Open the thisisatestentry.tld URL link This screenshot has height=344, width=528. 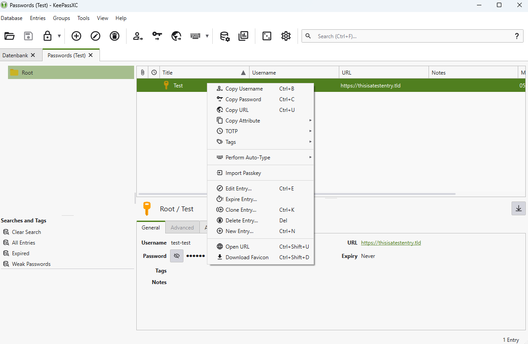click(x=391, y=243)
